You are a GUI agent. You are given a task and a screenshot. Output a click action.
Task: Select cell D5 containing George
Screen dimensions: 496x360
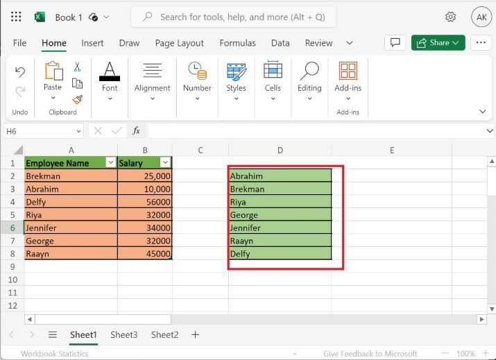click(x=280, y=214)
